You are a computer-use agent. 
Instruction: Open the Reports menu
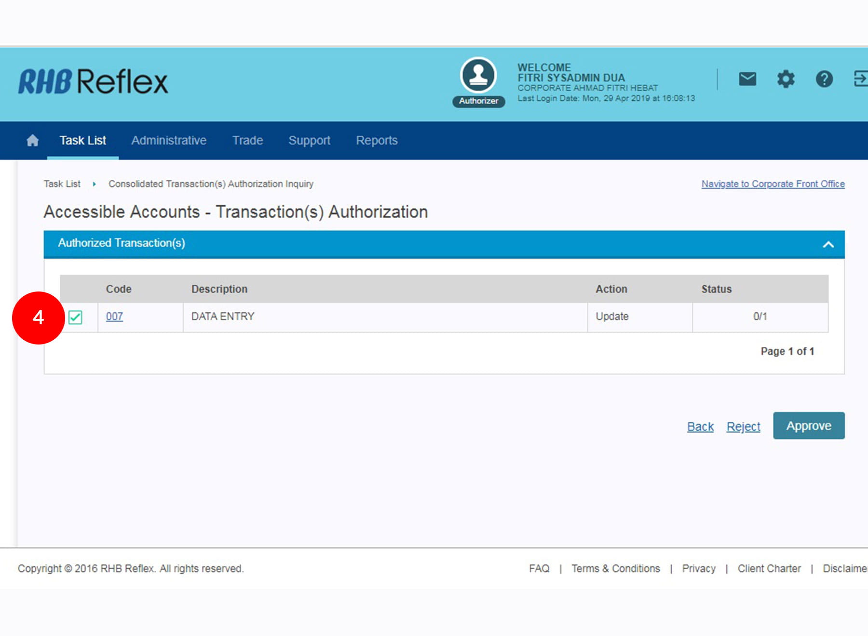tap(377, 140)
